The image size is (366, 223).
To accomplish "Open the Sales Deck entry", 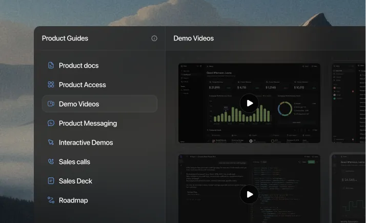I will [x=99, y=181].
